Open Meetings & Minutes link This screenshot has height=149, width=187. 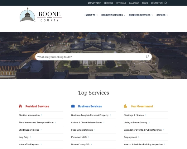tap(134, 115)
